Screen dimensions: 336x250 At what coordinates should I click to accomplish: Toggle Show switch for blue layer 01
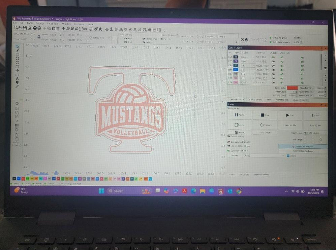(282, 70)
